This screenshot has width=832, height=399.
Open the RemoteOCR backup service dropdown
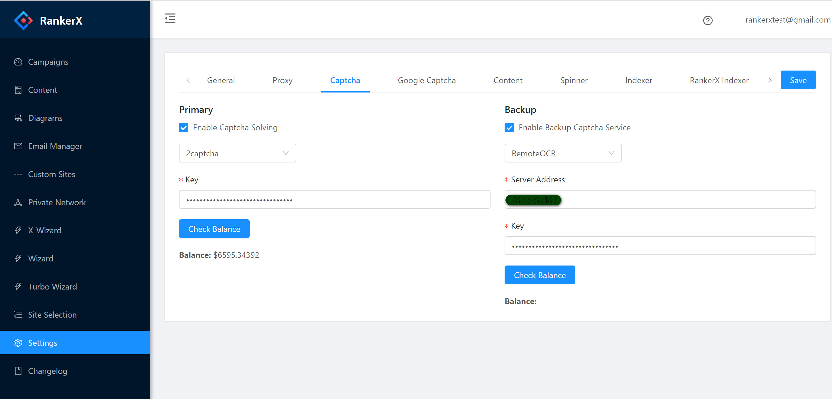tap(563, 153)
